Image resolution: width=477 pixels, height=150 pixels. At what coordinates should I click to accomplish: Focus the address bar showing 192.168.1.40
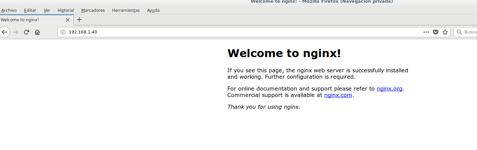pyautogui.click(x=237, y=32)
